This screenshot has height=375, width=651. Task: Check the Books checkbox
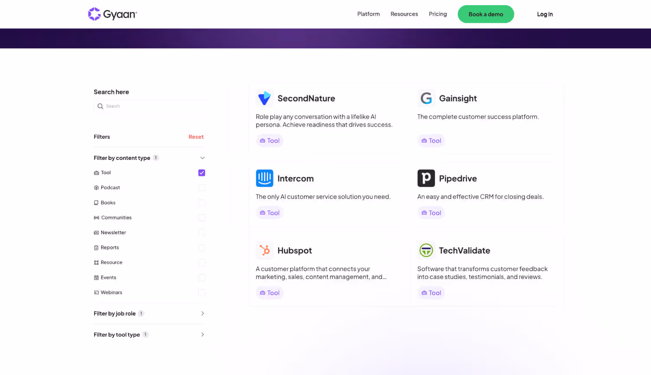click(x=202, y=203)
